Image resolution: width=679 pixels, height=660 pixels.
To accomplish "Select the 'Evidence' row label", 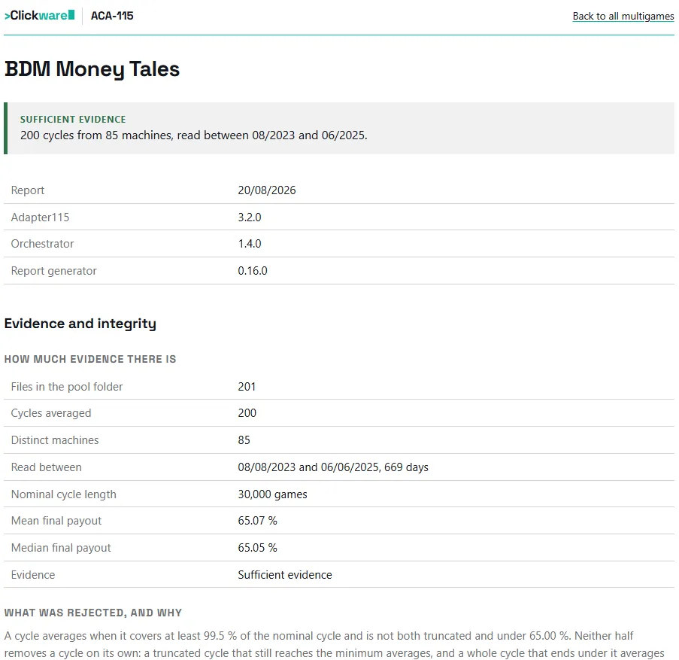I will tap(33, 575).
